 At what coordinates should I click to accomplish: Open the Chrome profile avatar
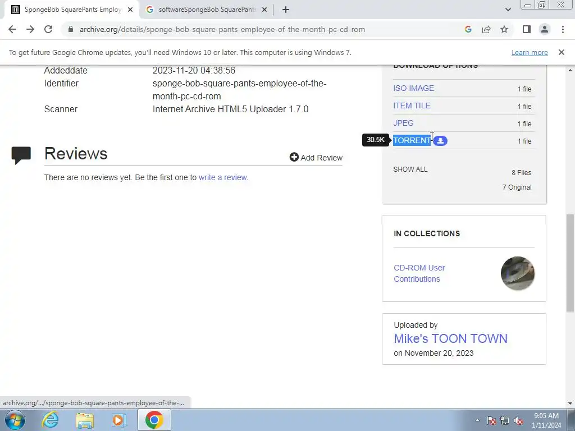(x=545, y=29)
